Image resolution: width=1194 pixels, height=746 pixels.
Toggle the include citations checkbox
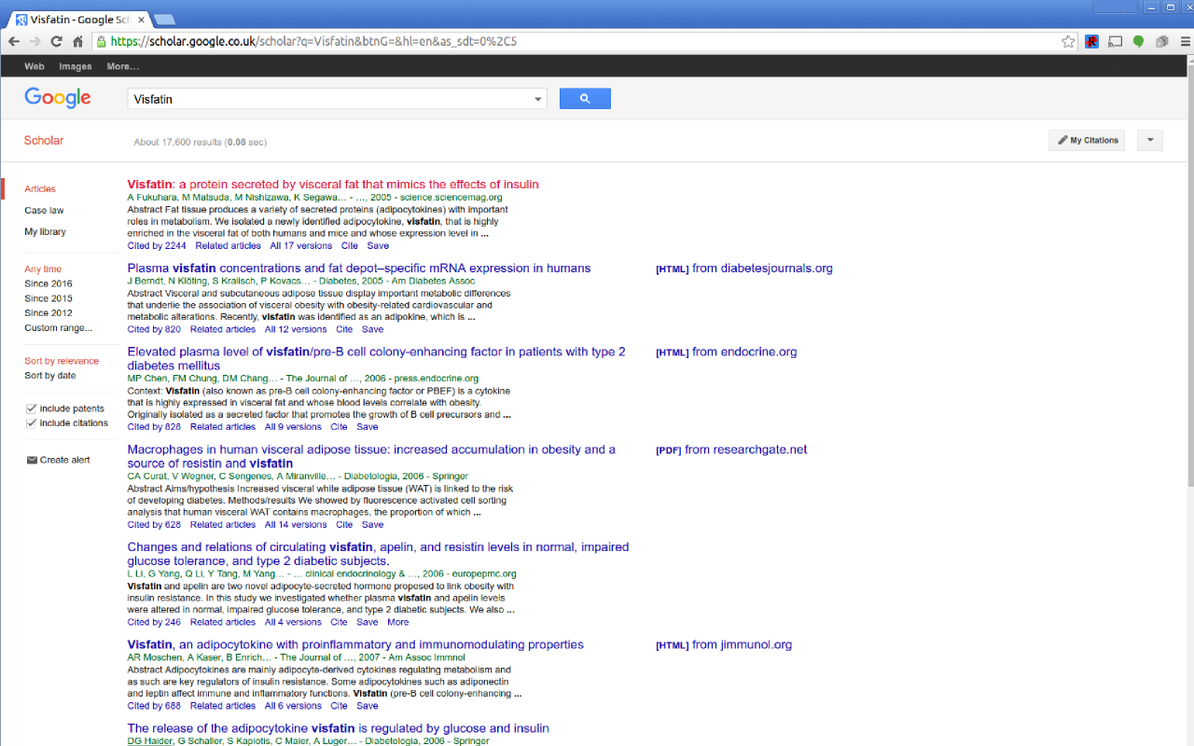32,423
